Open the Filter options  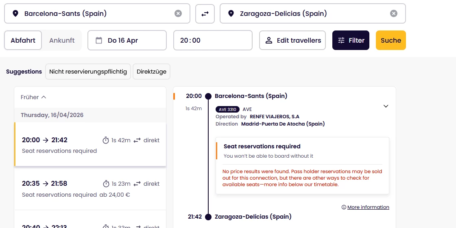coord(351,40)
